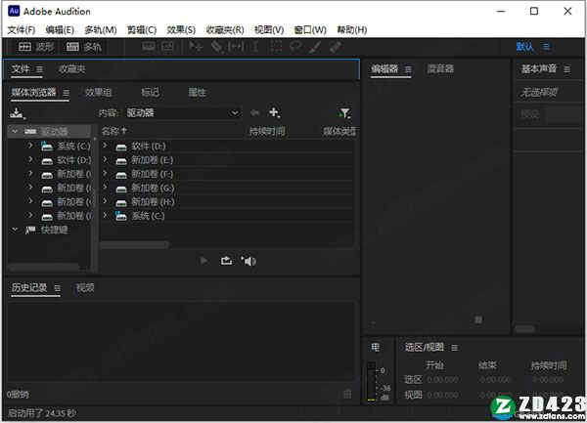587x423 pixels.
Task: Open the 窗口(W) menu
Action: coord(310,30)
